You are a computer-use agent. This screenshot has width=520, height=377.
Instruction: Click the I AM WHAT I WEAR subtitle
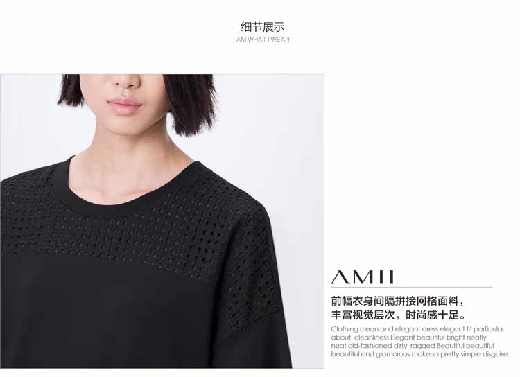(x=261, y=40)
